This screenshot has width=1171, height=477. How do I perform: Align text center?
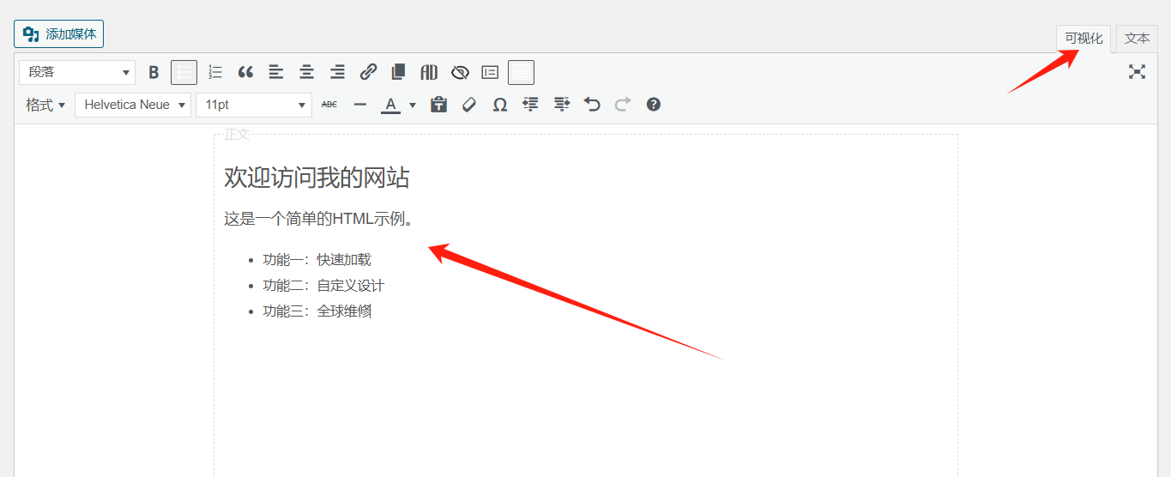click(x=306, y=72)
